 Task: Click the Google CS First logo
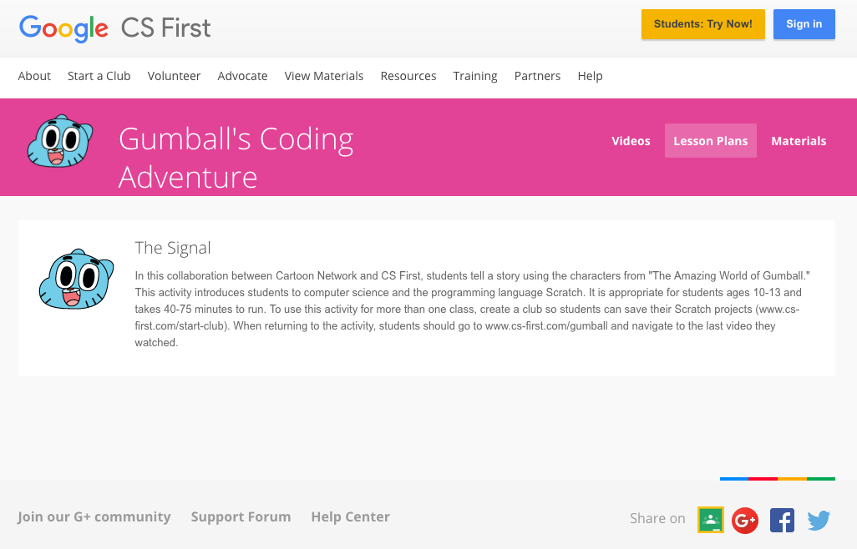(114, 28)
